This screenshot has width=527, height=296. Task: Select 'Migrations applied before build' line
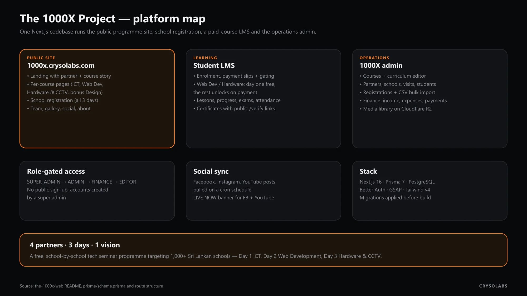click(x=395, y=198)
